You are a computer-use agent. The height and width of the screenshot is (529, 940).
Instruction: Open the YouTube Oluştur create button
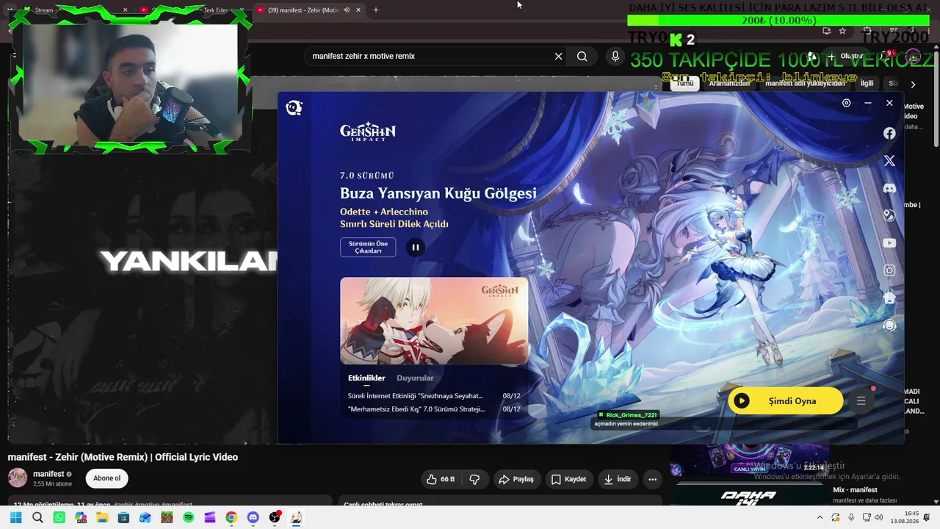coord(845,57)
